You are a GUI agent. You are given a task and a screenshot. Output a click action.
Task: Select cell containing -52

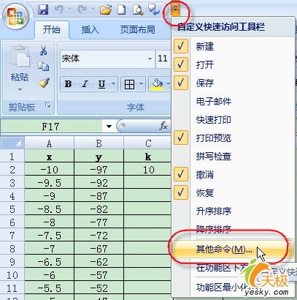click(99, 288)
